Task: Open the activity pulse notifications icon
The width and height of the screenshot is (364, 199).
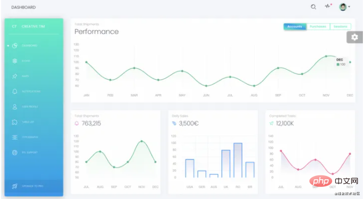Action: (x=328, y=6)
